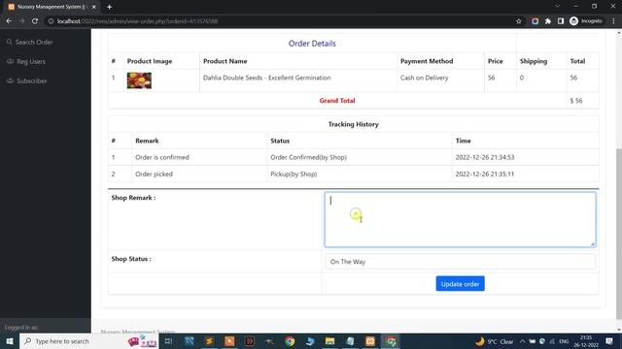Image resolution: width=622 pixels, height=349 pixels.
Task: Click 'Order Confirmed(by Shop)' status cell
Action: (x=309, y=157)
